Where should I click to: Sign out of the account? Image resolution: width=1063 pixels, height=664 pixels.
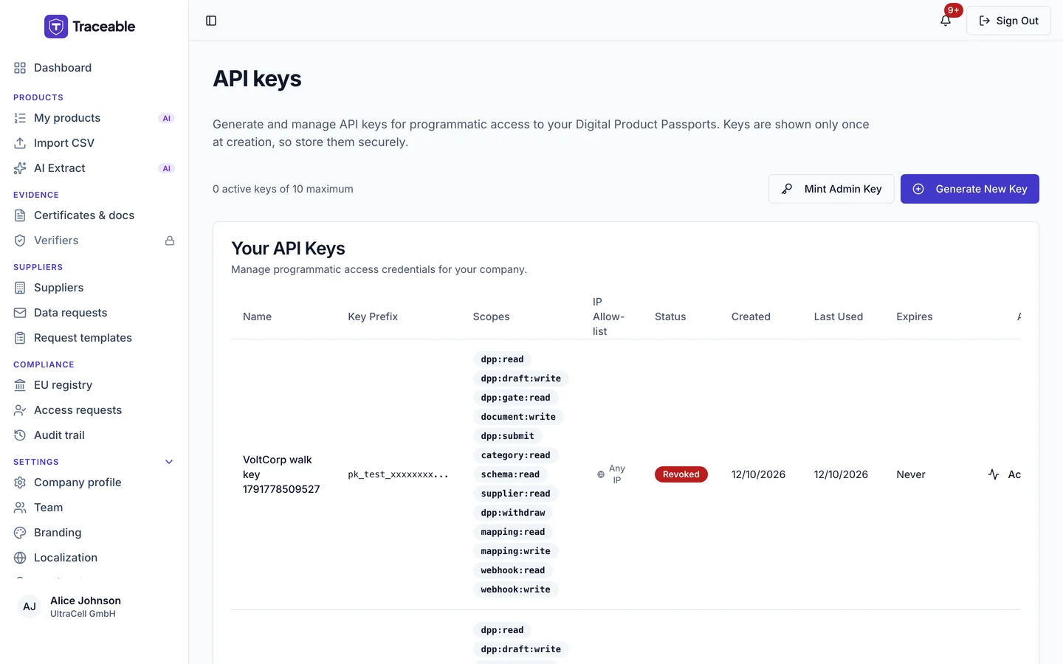tap(1008, 21)
